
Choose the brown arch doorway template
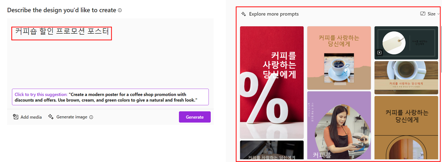coord(406,128)
